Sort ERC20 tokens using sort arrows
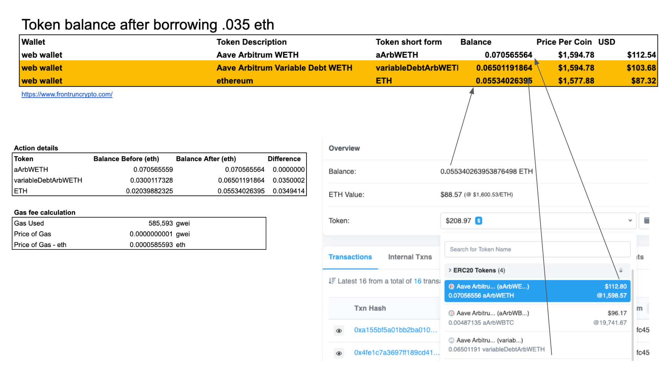 click(621, 270)
